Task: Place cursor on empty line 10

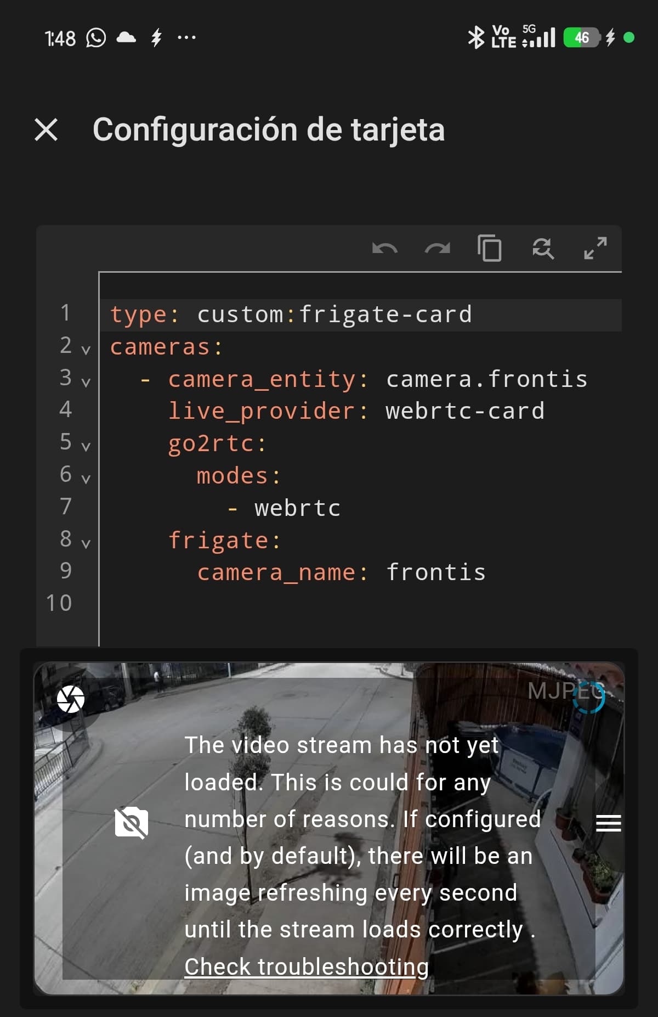Action: point(360,603)
